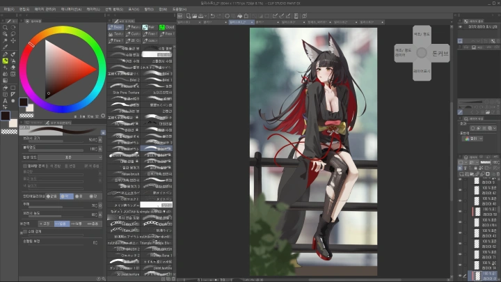Click the transparent color swatch in toolbar
501x282 pixels.
tap(9, 132)
